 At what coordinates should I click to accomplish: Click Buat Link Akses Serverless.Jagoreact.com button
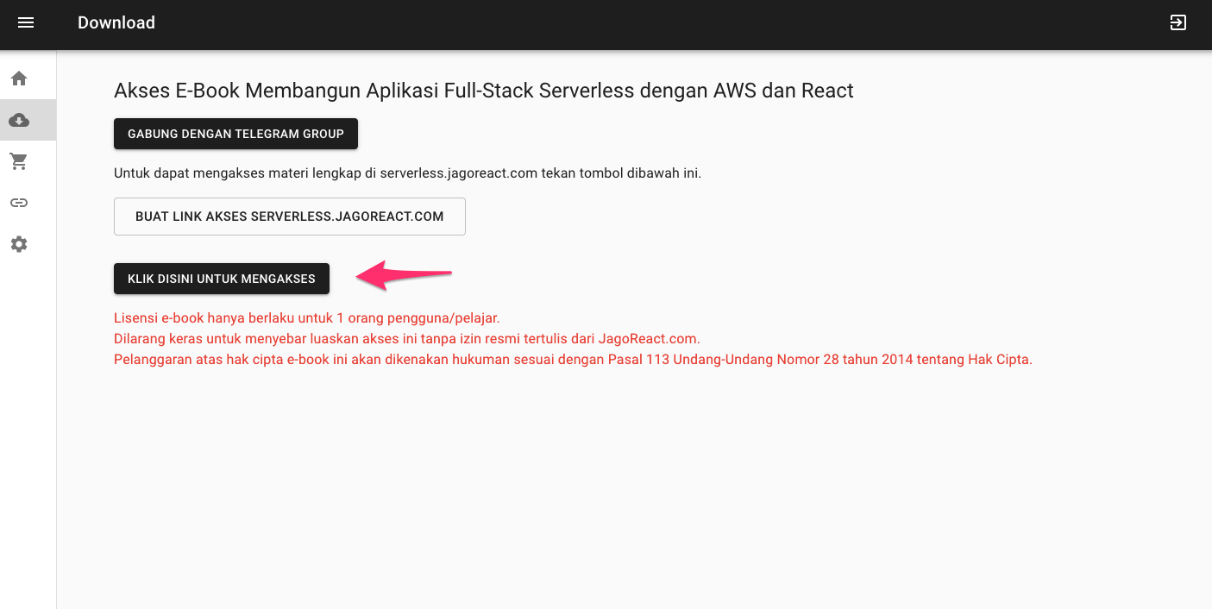[290, 217]
